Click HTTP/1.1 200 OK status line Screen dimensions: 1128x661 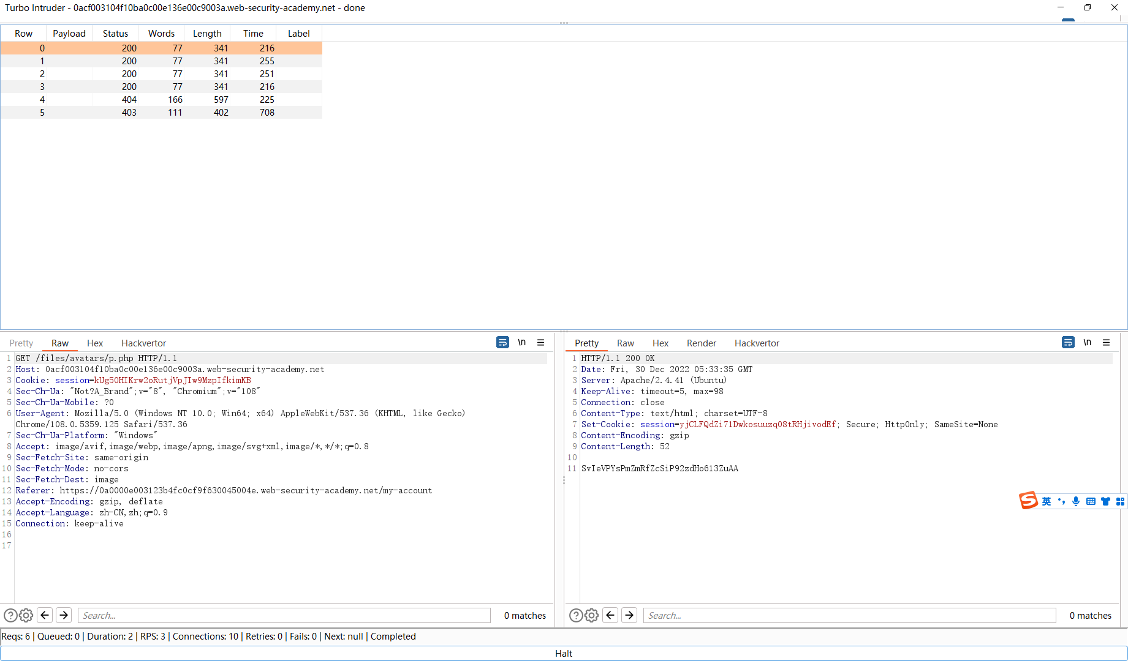tap(618, 358)
